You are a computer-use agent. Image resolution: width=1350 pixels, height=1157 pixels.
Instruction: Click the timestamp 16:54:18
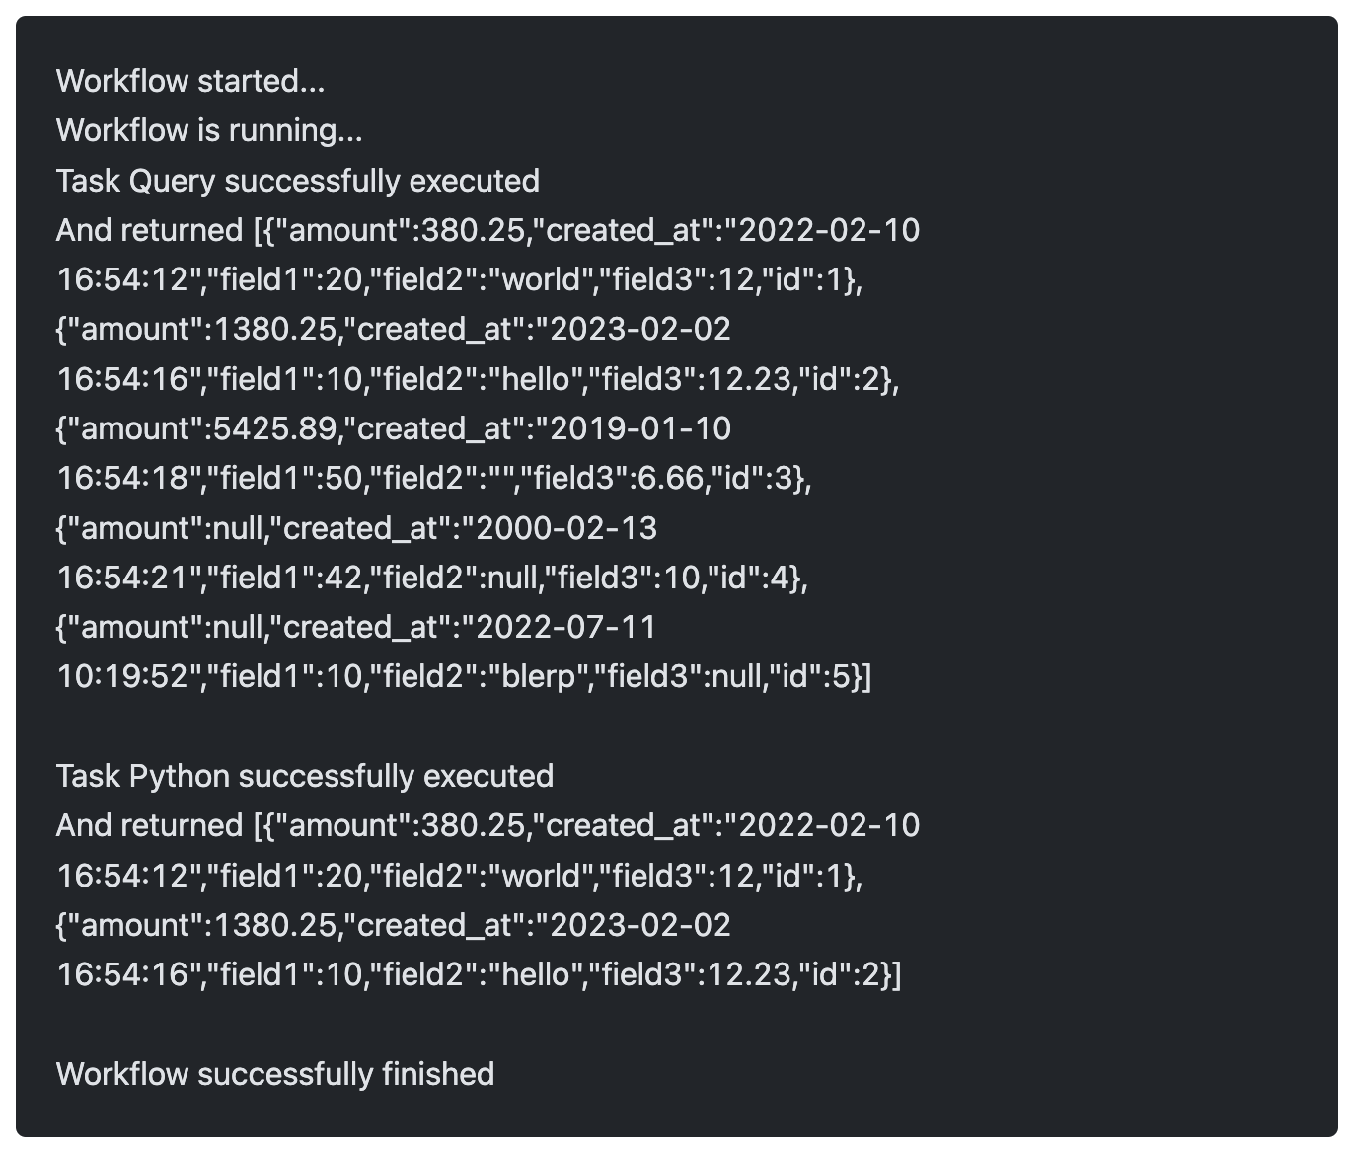122,479
